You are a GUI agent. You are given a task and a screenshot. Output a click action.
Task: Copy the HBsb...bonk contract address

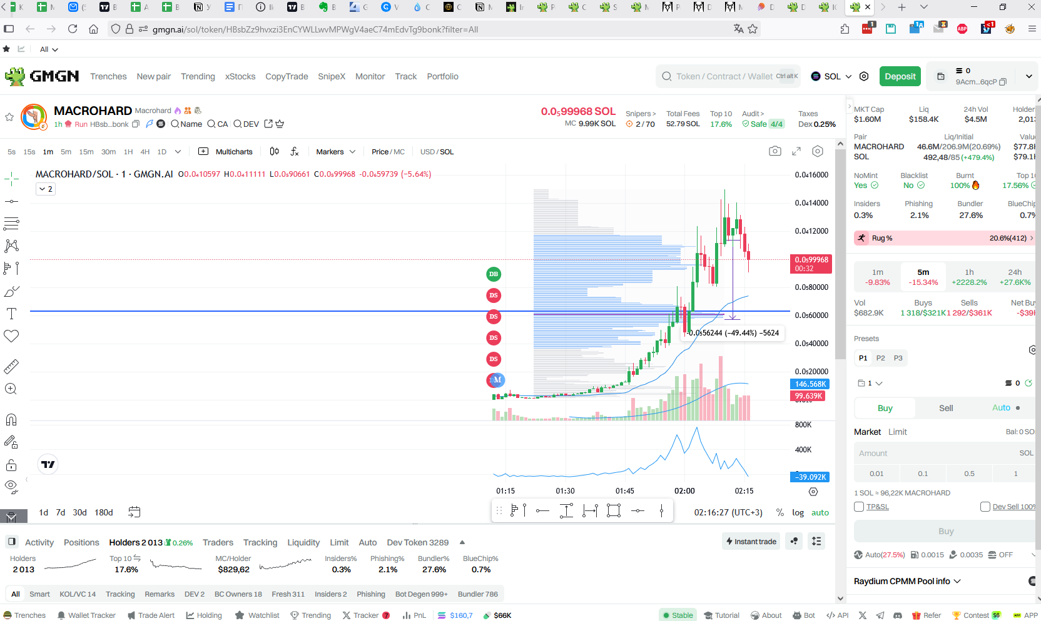[x=136, y=124]
